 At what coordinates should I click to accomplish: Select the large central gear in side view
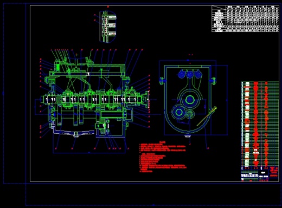[x=190, y=100]
